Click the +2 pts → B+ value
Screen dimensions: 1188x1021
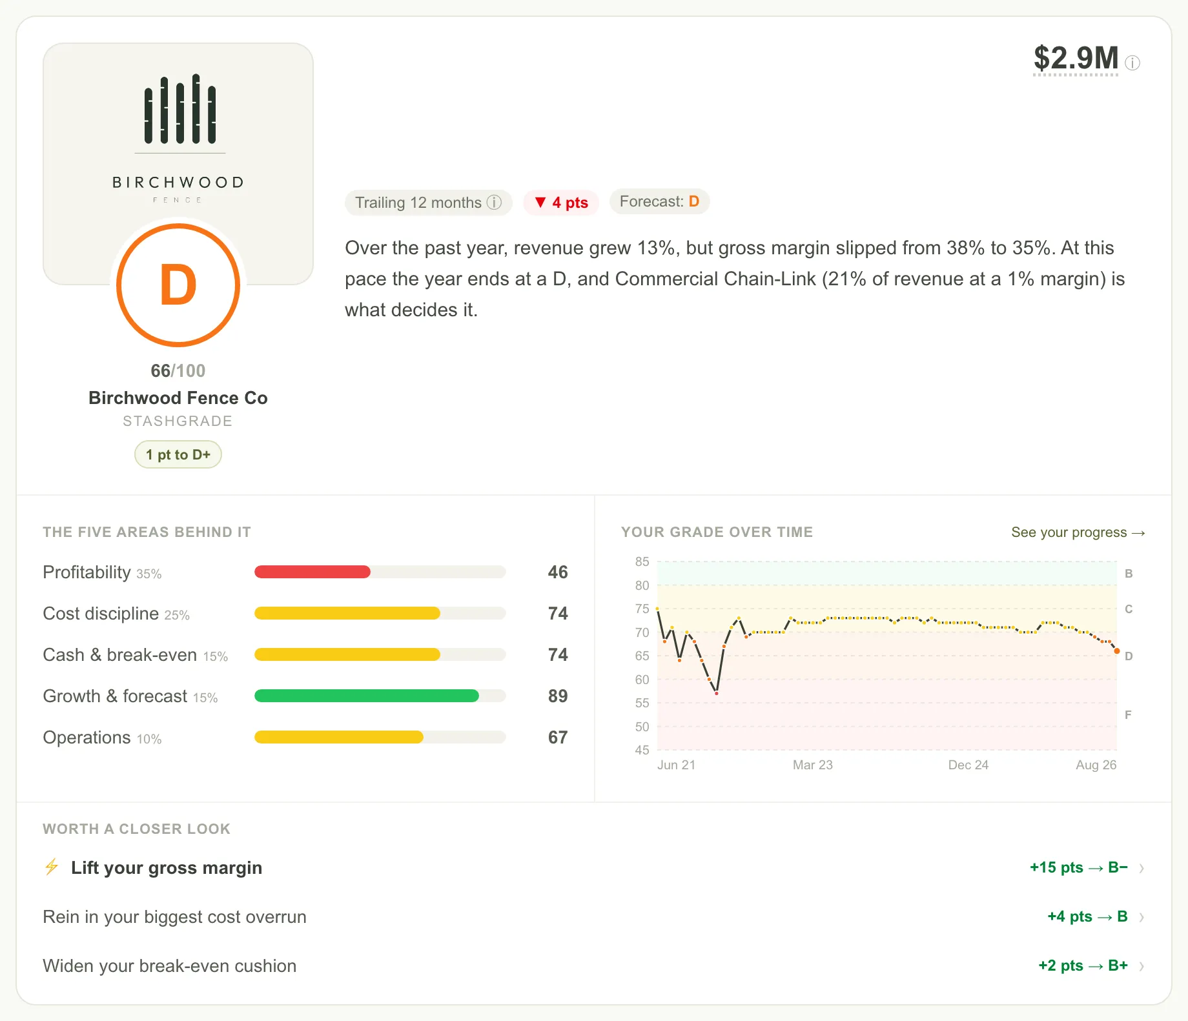[1083, 966]
